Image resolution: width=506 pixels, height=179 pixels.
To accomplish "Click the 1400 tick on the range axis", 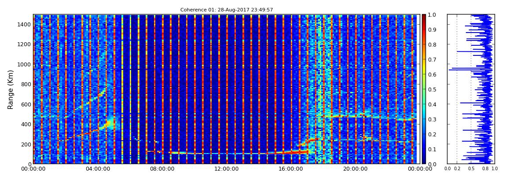I will (x=25, y=24).
